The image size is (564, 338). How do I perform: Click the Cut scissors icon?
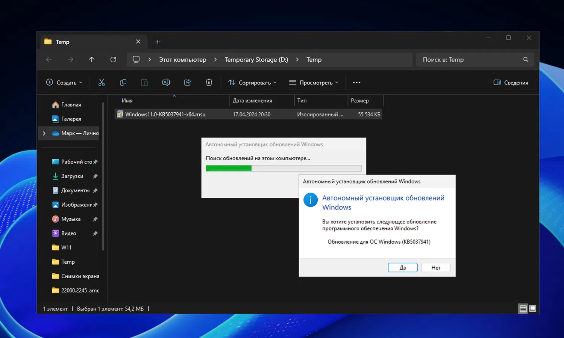pos(102,83)
